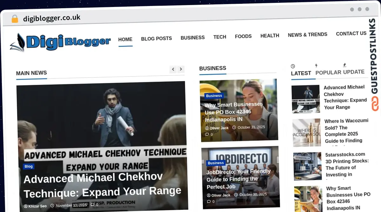Go to next Main News slide

pos(181,69)
